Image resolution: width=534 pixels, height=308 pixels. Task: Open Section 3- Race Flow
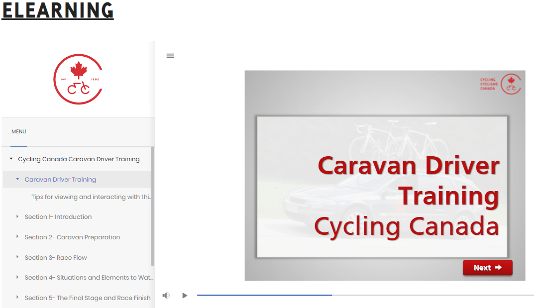[56, 258]
